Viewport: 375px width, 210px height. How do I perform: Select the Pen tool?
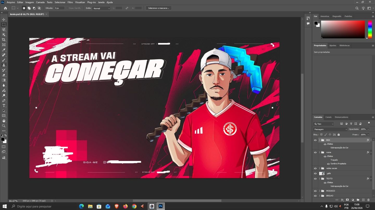click(x=4, y=100)
